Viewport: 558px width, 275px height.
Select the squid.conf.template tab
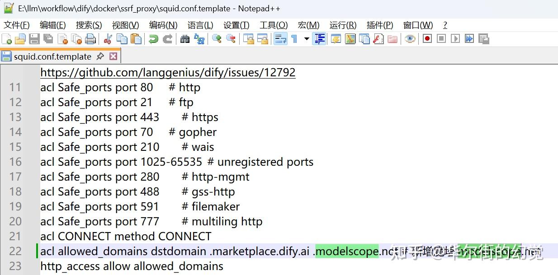coord(50,56)
